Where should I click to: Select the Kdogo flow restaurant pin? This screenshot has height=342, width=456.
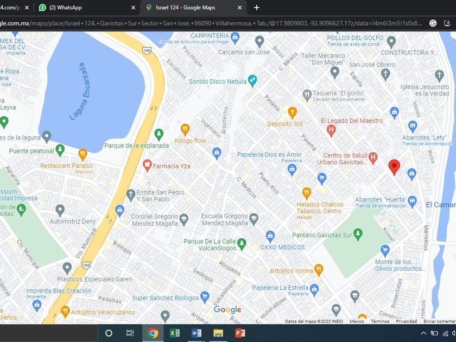pyautogui.click(x=185, y=129)
